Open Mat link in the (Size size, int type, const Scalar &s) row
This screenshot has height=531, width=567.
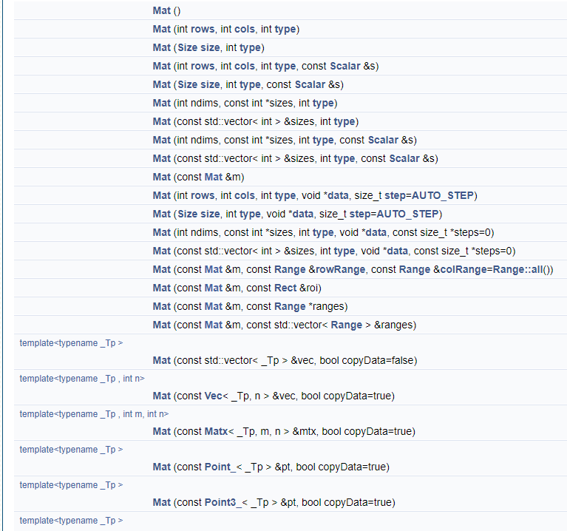pos(161,84)
